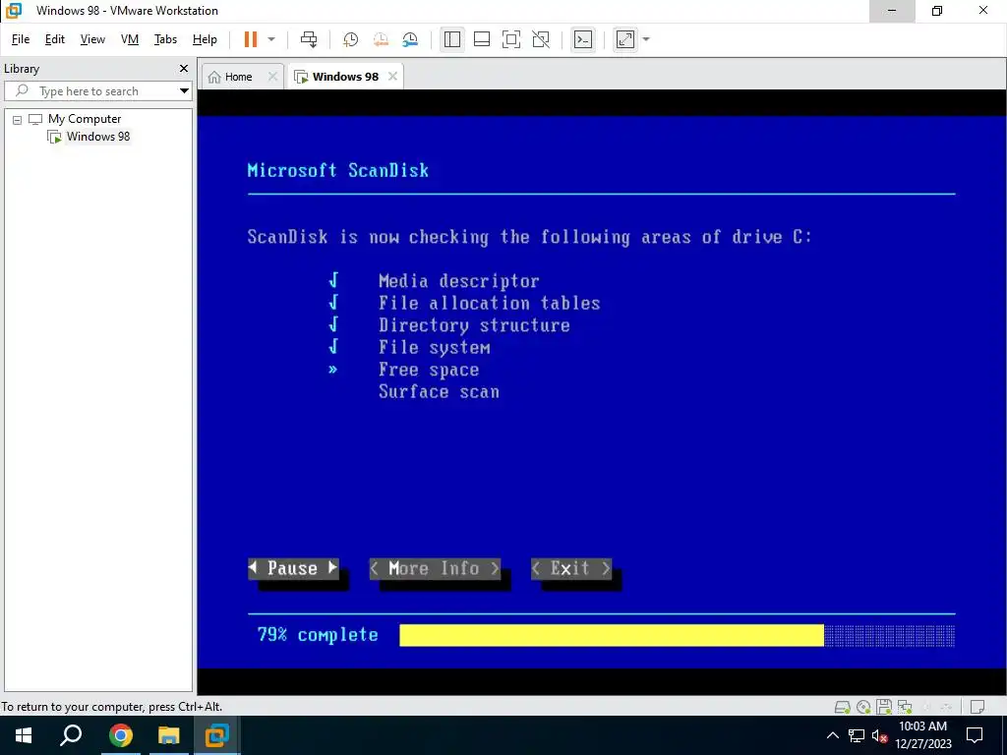Switch to the Home tab
The image size is (1007, 755).
click(239, 77)
